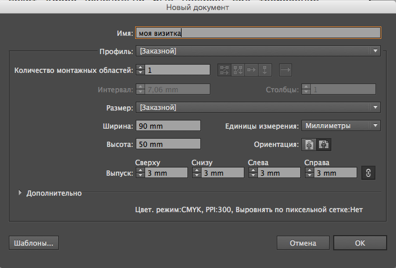This screenshot has width=396, height=268.
Task: Toggle the bleed link chain icon
Action: 368,173
